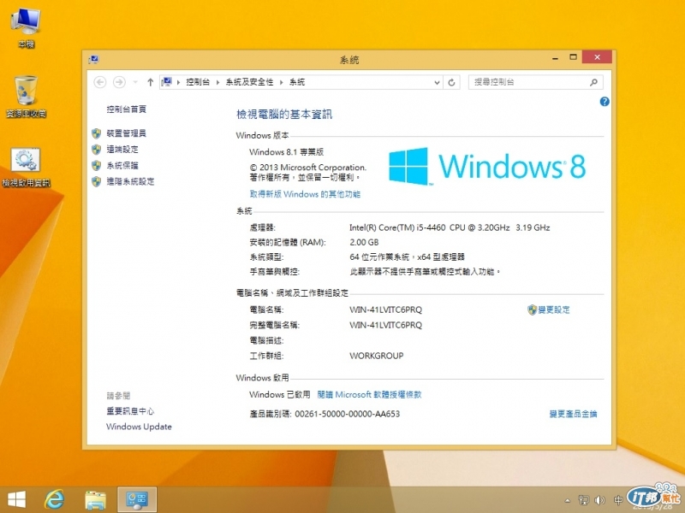Expand arrow after 系統及安全性 breadcrumb

click(x=282, y=82)
